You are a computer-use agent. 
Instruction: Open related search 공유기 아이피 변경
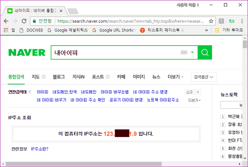[x=126, y=100]
